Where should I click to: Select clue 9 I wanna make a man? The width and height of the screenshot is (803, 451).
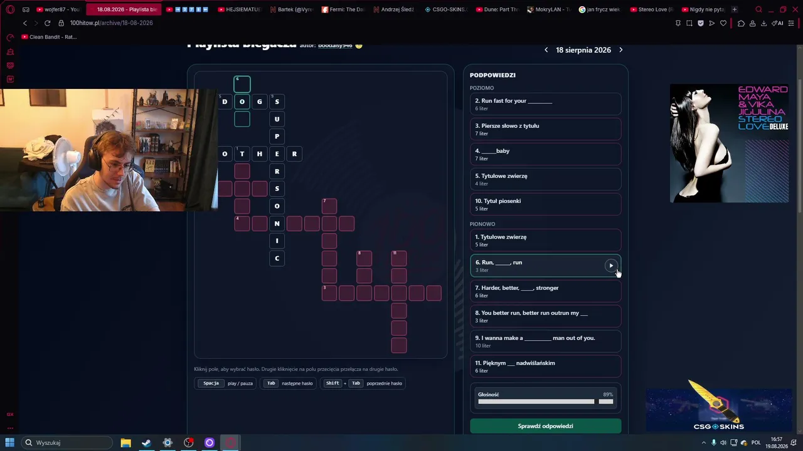(x=546, y=341)
